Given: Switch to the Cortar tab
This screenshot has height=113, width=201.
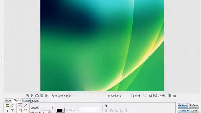Looking at the screenshot, I should click(x=26, y=100).
